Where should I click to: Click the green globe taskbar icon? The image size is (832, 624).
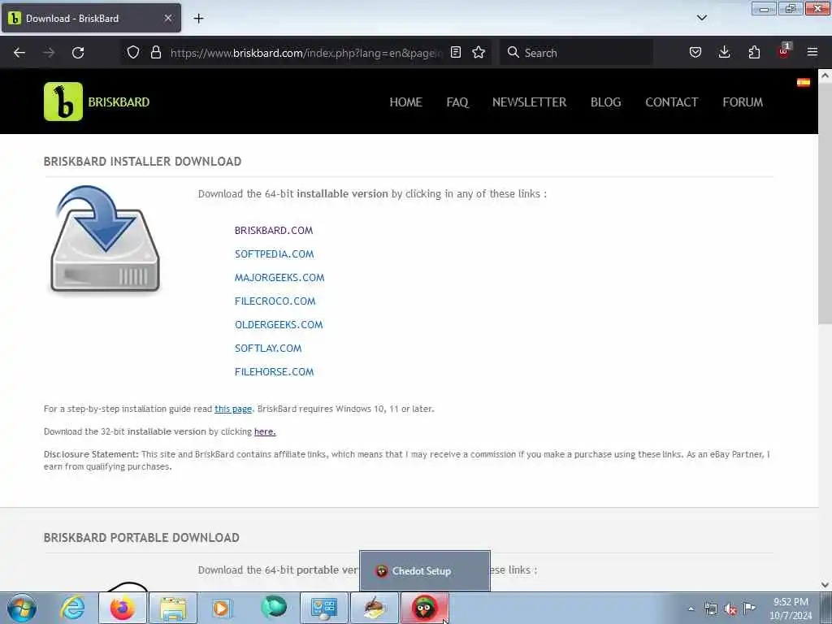[x=274, y=607]
